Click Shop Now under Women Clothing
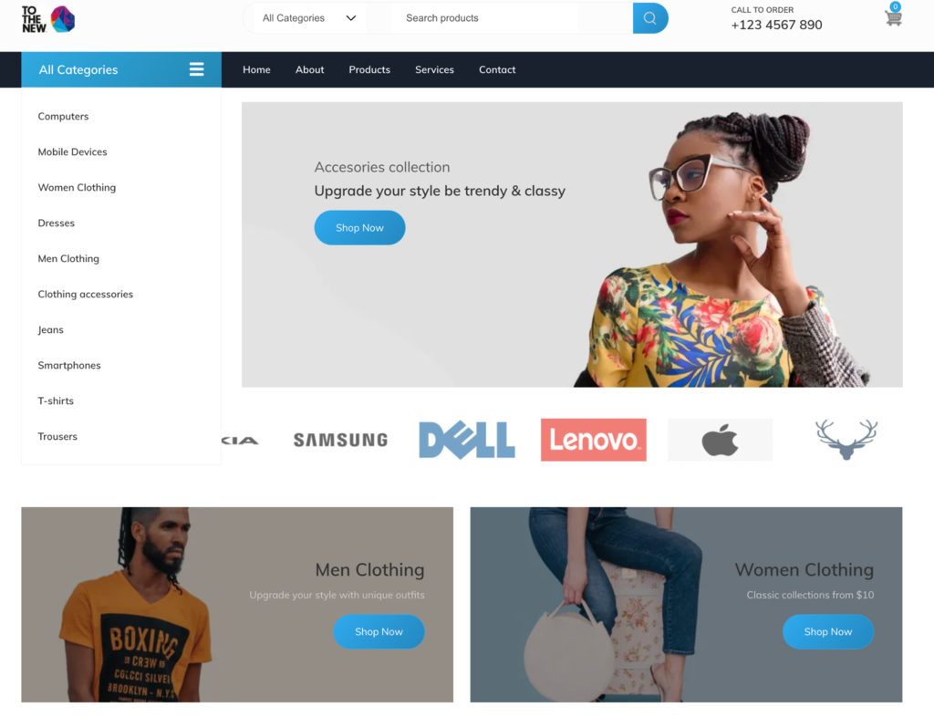 [x=828, y=631]
